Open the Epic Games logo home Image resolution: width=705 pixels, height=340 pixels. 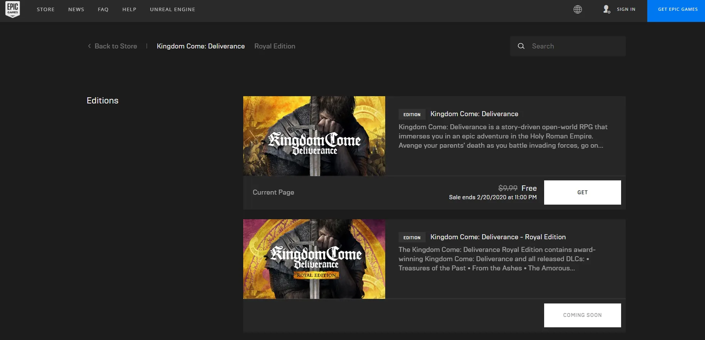click(13, 9)
